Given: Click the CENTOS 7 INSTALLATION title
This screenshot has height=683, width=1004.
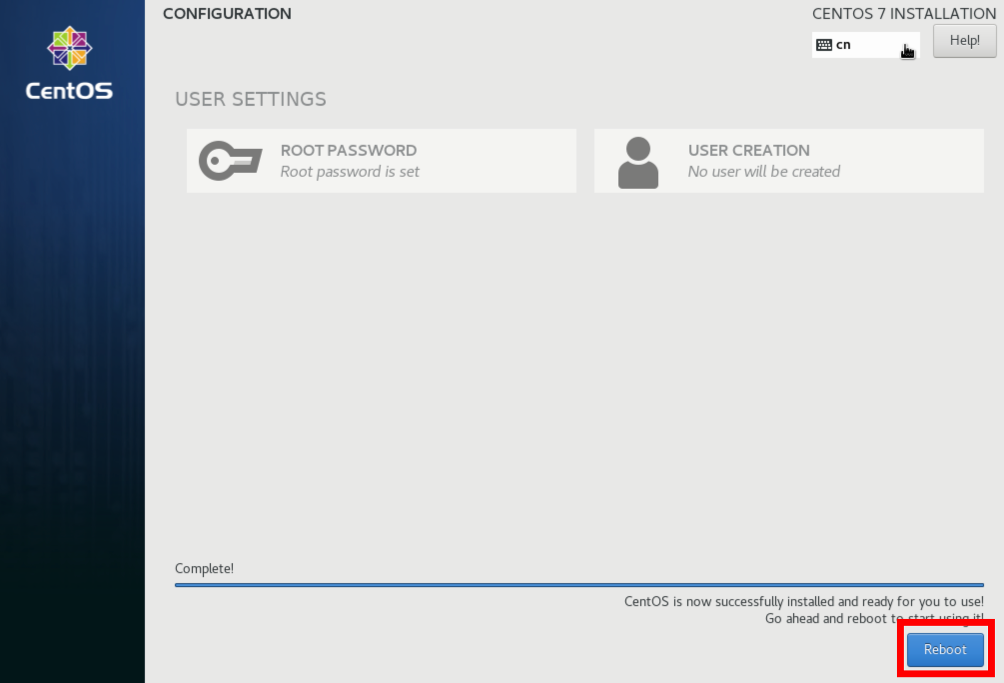Looking at the screenshot, I should [x=904, y=13].
